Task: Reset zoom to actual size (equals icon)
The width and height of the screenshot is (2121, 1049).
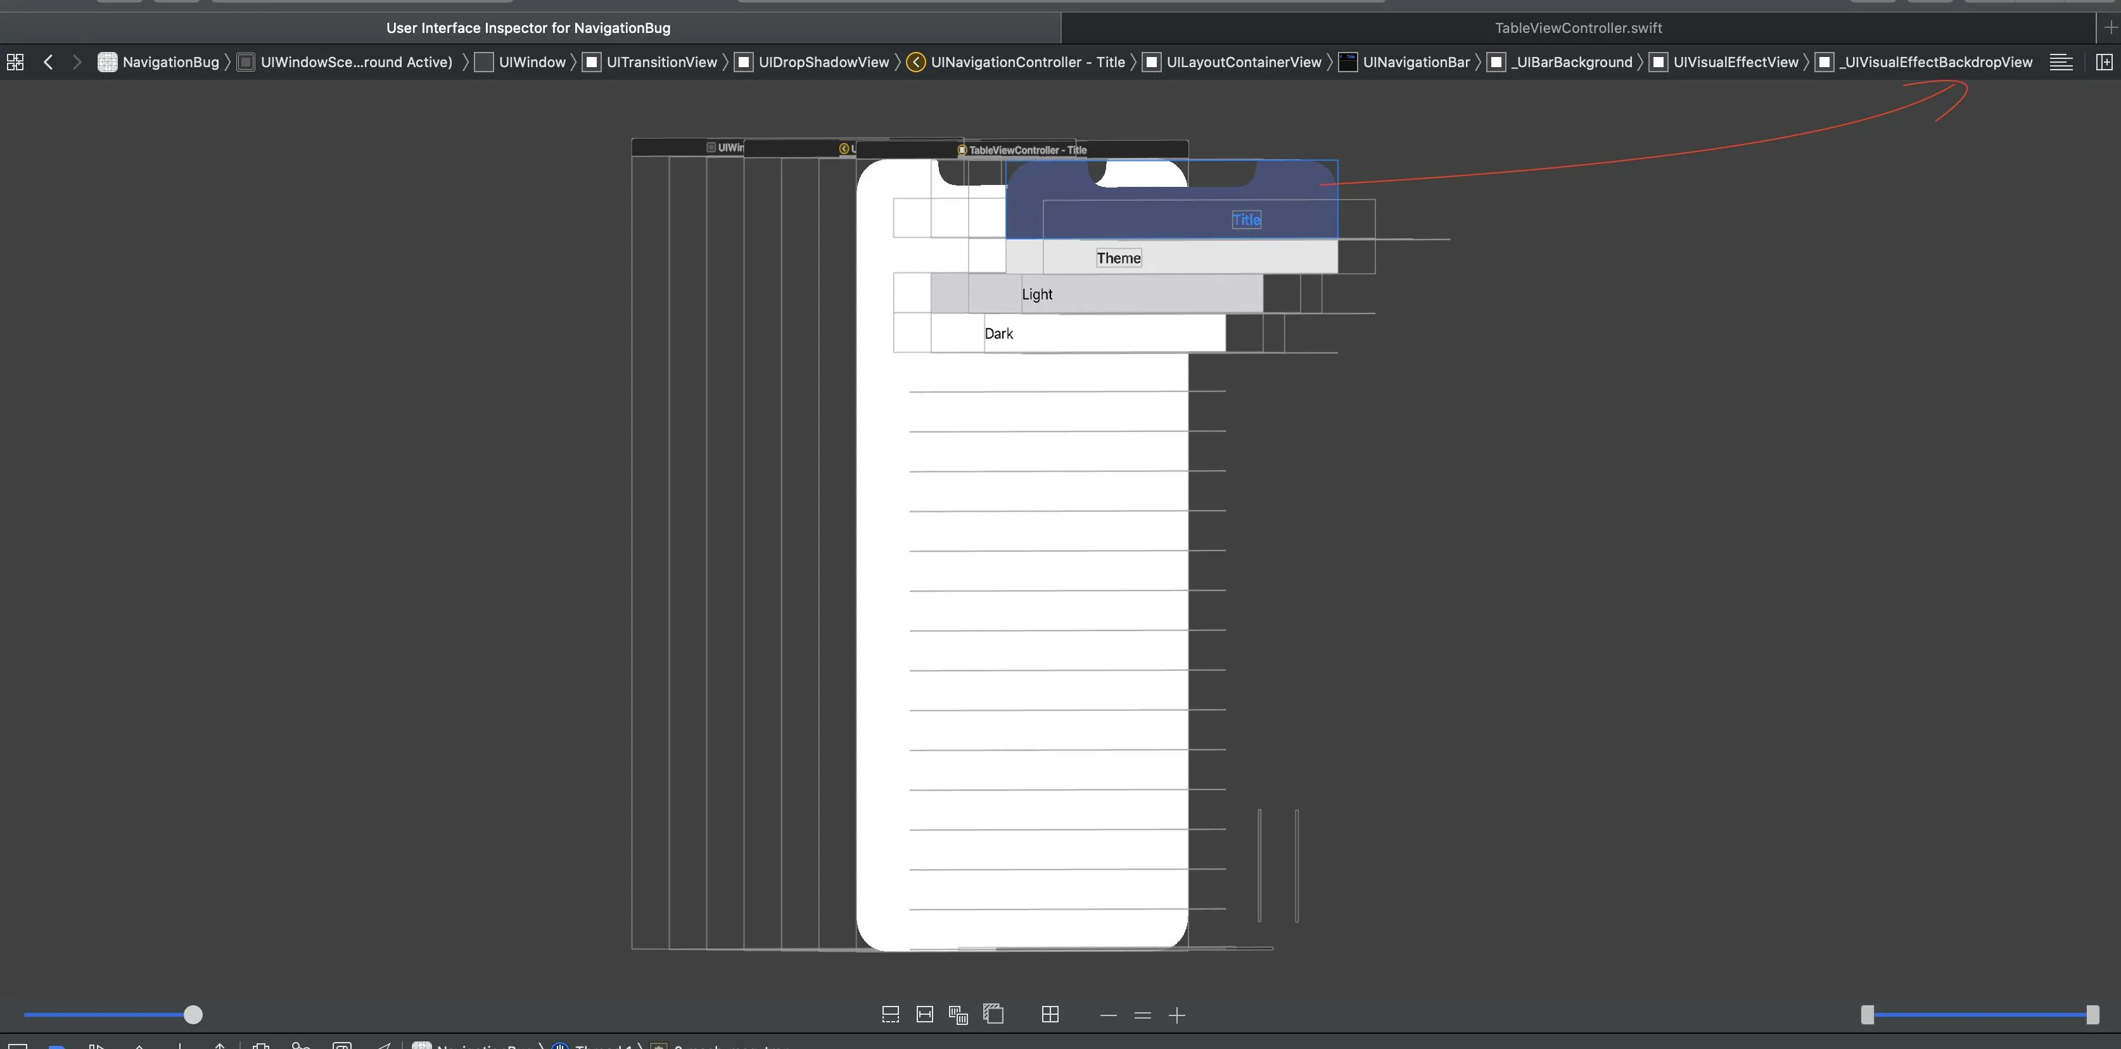Action: 1142,1015
